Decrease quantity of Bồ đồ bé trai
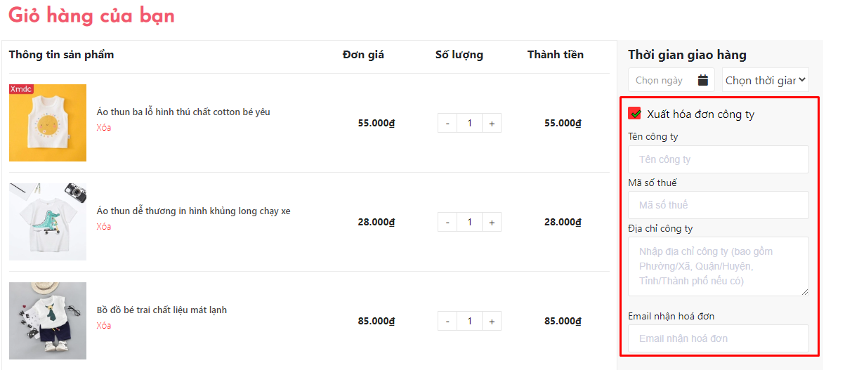This screenshot has height=370, width=852. tap(447, 322)
